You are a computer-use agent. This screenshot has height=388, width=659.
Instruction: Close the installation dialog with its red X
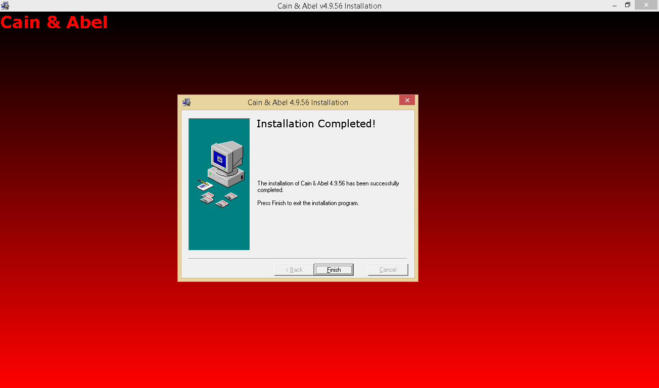(x=407, y=100)
